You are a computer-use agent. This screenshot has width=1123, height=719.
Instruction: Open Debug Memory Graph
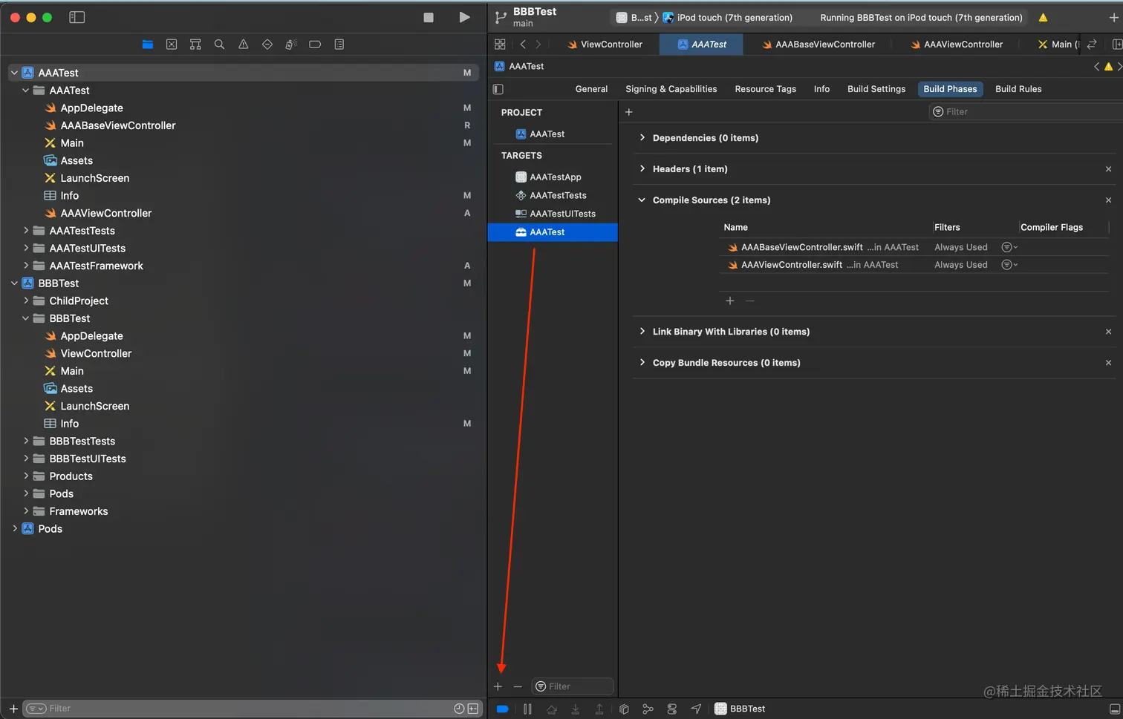click(x=648, y=709)
